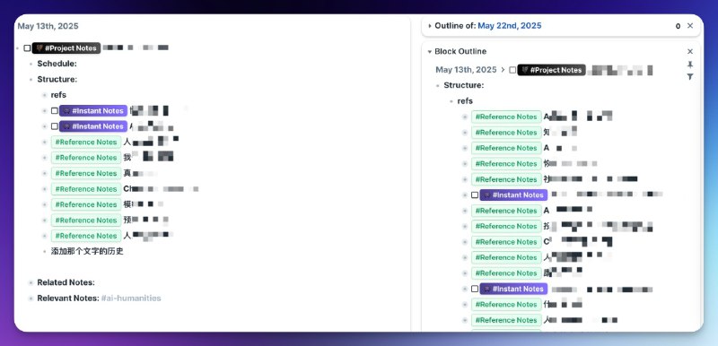The width and height of the screenshot is (718, 346).
Task: Open the filter for Block Outline
Action: click(x=690, y=77)
